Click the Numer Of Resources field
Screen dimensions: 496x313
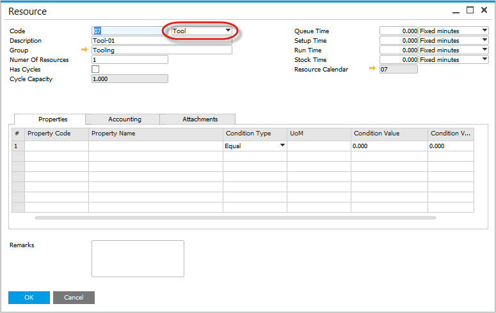(130, 59)
